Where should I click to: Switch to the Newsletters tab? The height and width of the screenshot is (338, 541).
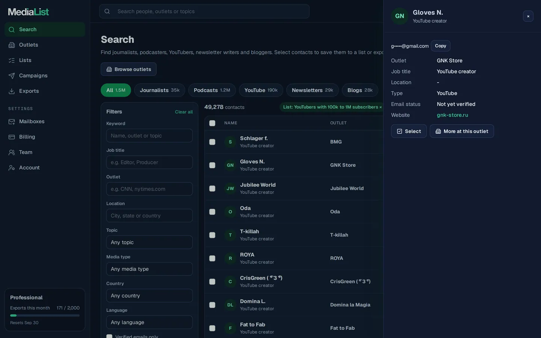pos(313,90)
